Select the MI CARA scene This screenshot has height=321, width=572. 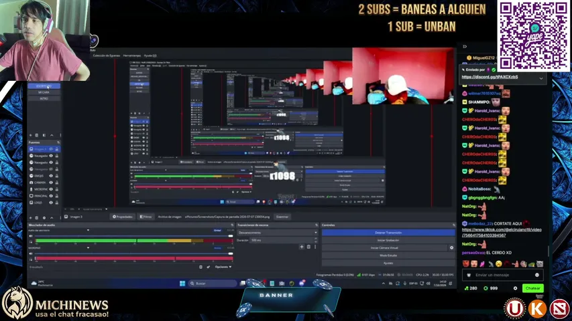tap(44, 92)
